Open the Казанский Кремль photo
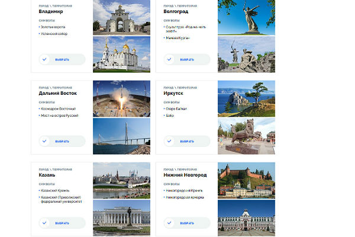Image resolution: width=355 pixels, height=237 pixels. (x=121, y=180)
